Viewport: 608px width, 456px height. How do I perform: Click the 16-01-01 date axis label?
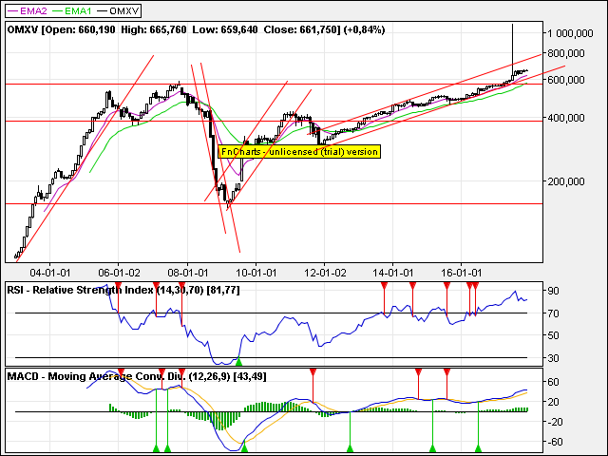tap(462, 273)
